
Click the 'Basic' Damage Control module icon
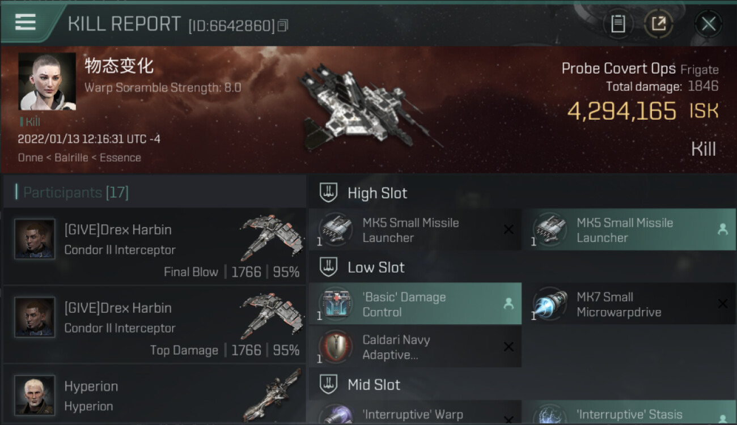pyautogui.click(x=336, y=304)
